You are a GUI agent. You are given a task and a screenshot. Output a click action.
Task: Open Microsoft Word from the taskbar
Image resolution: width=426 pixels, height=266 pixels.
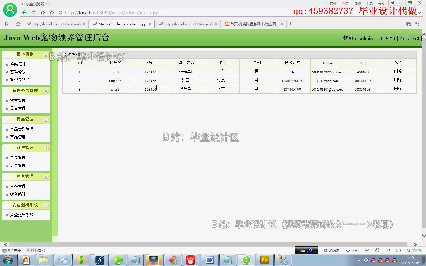(210, 260)
